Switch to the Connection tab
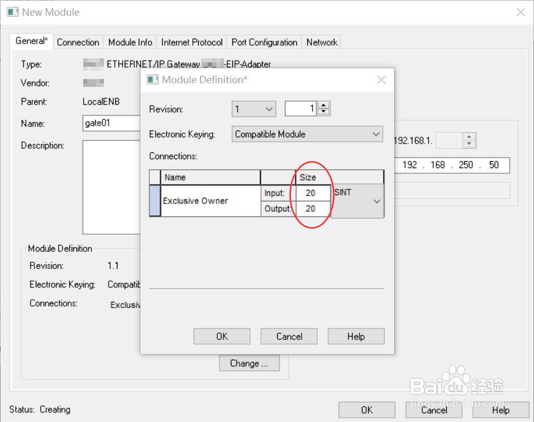The image size is (534, 422). tap(77, 42)
